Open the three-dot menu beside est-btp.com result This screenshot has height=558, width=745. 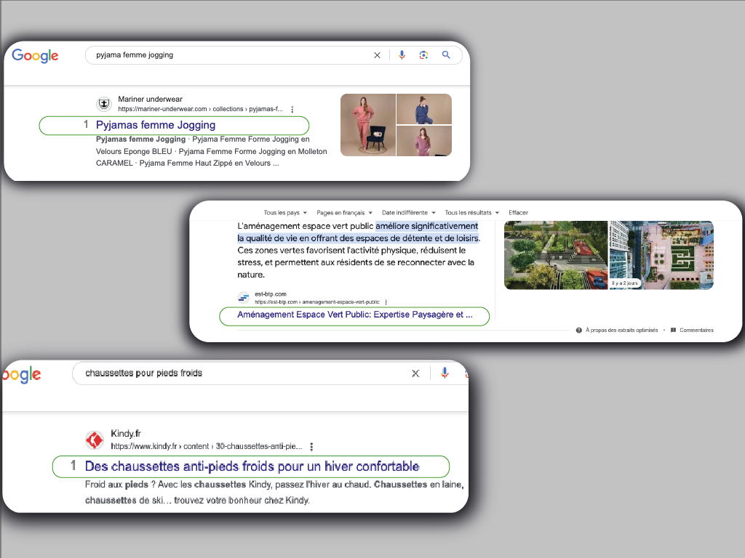pos(386,303)
